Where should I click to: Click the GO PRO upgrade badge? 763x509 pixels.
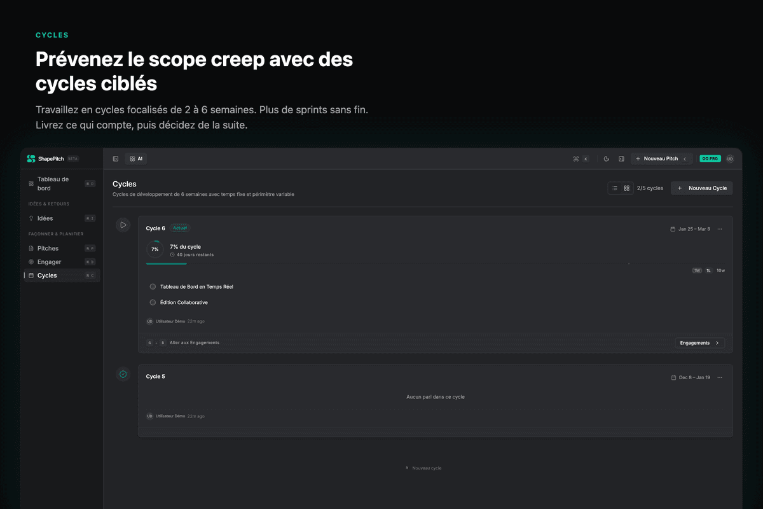pos(710,158)
